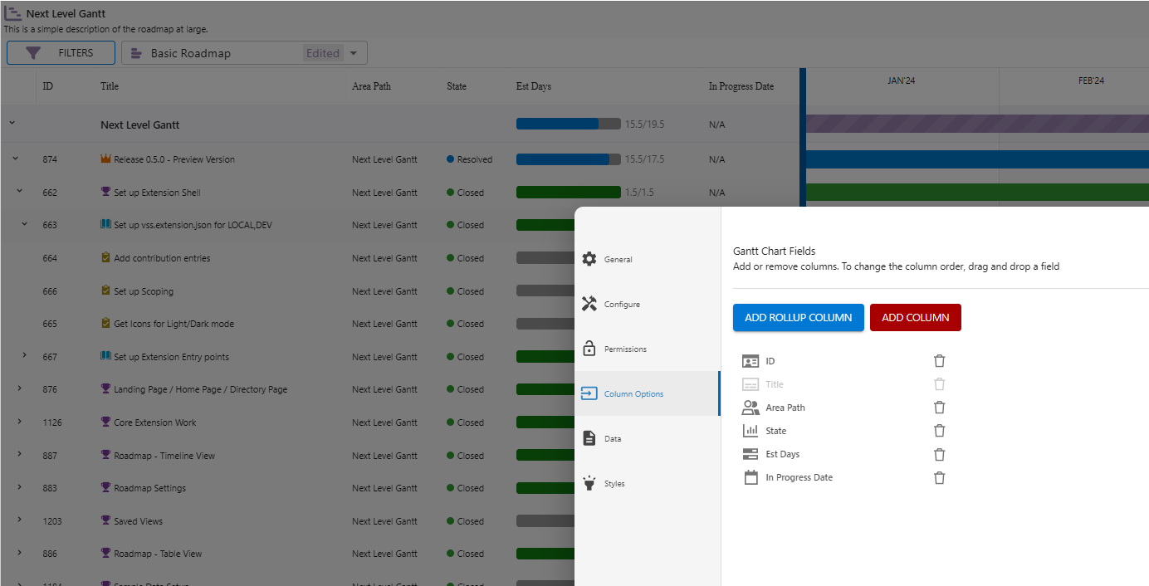1149x586 pixels.
Task: Click the In Progress Date calendar icon
Action: pos(751,477)
